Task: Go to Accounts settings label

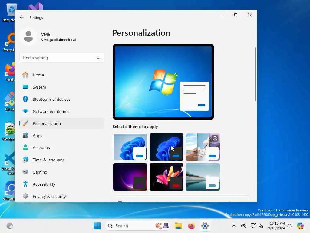Action: point(41,148)
